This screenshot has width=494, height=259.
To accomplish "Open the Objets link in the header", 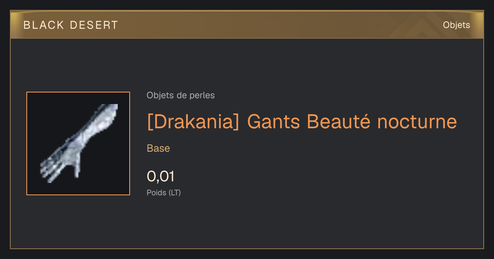I will [456, 25].
